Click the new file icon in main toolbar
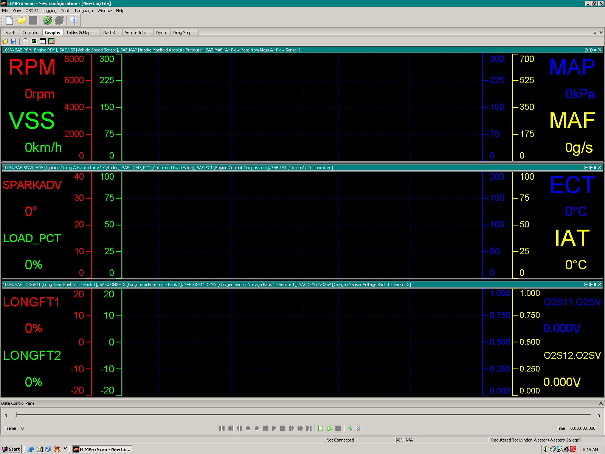The image size is (605, 454). [9, 20]
